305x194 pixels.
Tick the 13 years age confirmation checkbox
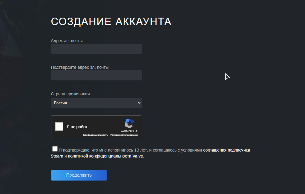pos(55,149)
